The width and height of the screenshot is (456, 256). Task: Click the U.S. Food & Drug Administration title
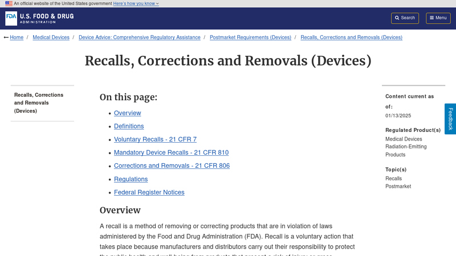point(47,18)
